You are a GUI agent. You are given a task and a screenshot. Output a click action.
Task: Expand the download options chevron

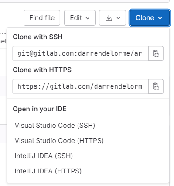119,18
